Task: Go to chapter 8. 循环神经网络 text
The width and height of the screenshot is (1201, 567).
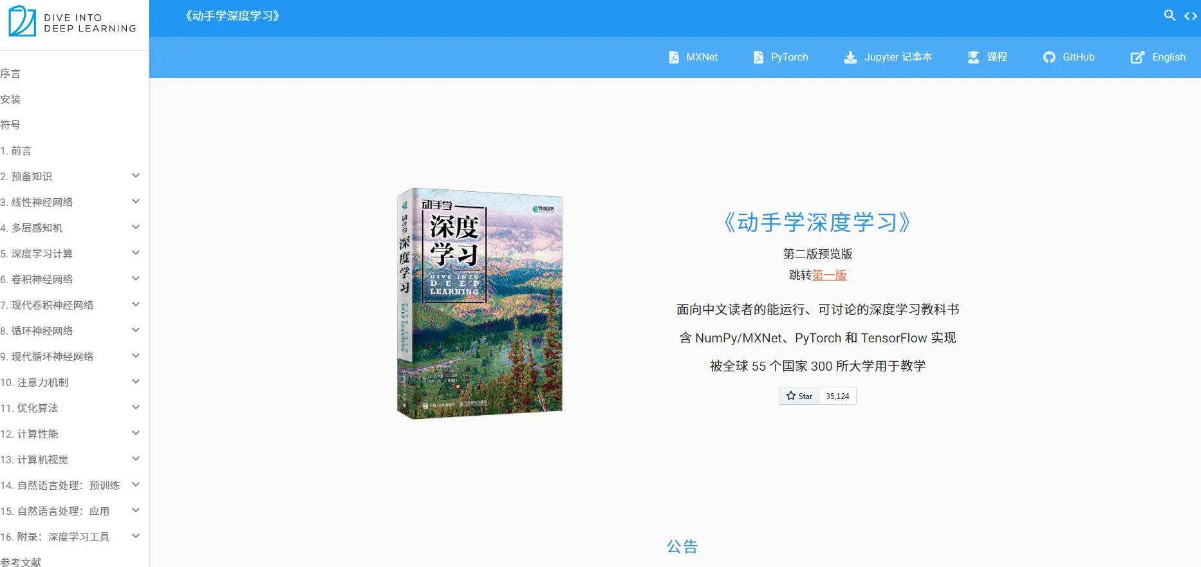Action: coord(37,331)
